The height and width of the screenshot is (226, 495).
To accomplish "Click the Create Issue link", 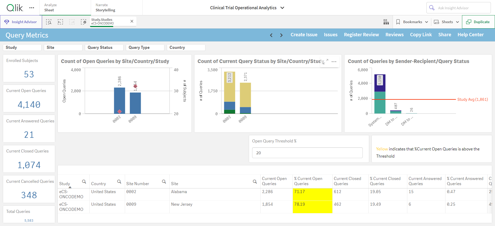I will (304, 35).
